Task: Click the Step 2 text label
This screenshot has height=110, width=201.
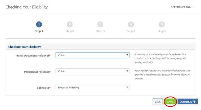Action: tap(70, 31)
